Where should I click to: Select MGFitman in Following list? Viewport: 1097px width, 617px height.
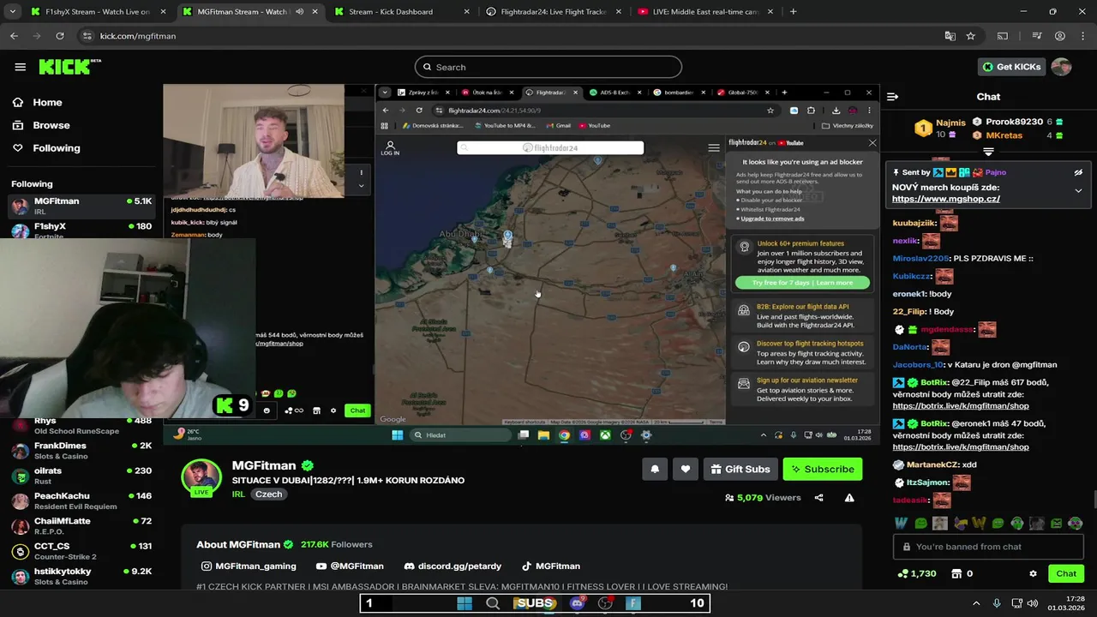pyautogui.click(x=81, y=205)
